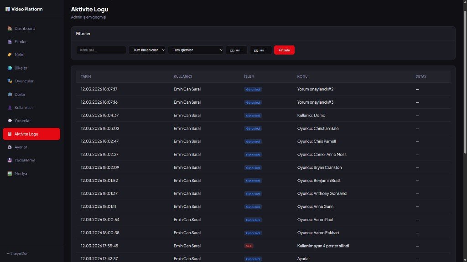Open Filmler via its film icon
467x262 pixels.
tap(10, 41)
